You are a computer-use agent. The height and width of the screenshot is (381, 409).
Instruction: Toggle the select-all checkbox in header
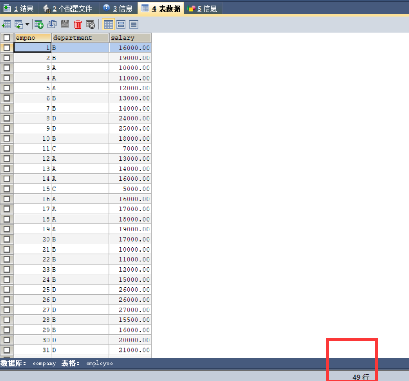click(7, 38)
